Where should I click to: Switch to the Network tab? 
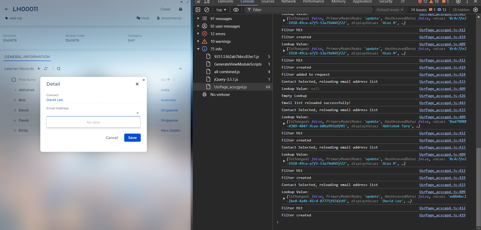[289, 2]
